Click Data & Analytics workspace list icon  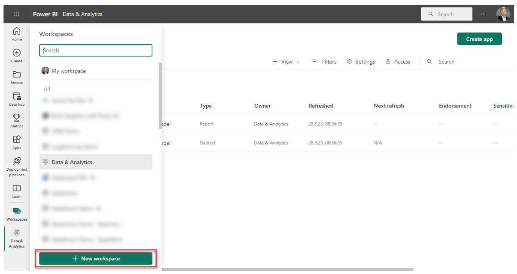click(45, 162)
